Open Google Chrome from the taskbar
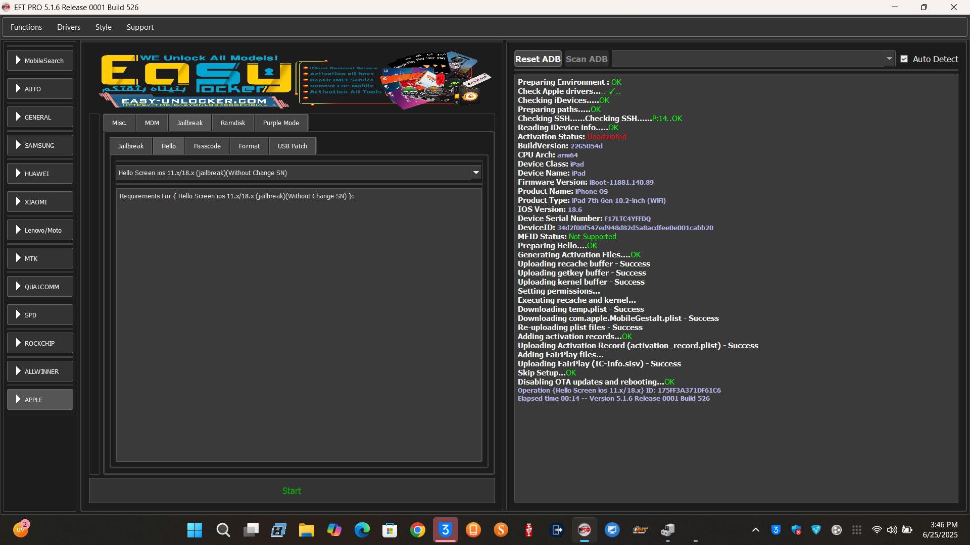This screenshot has width=970, height=545. [417, 530]
